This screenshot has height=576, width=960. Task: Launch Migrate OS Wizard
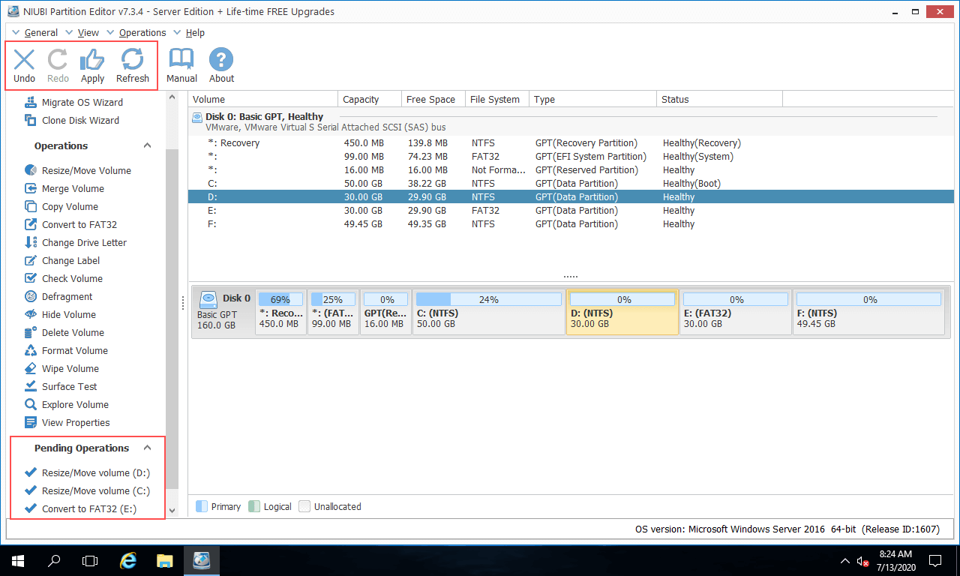tap(82, 102)
